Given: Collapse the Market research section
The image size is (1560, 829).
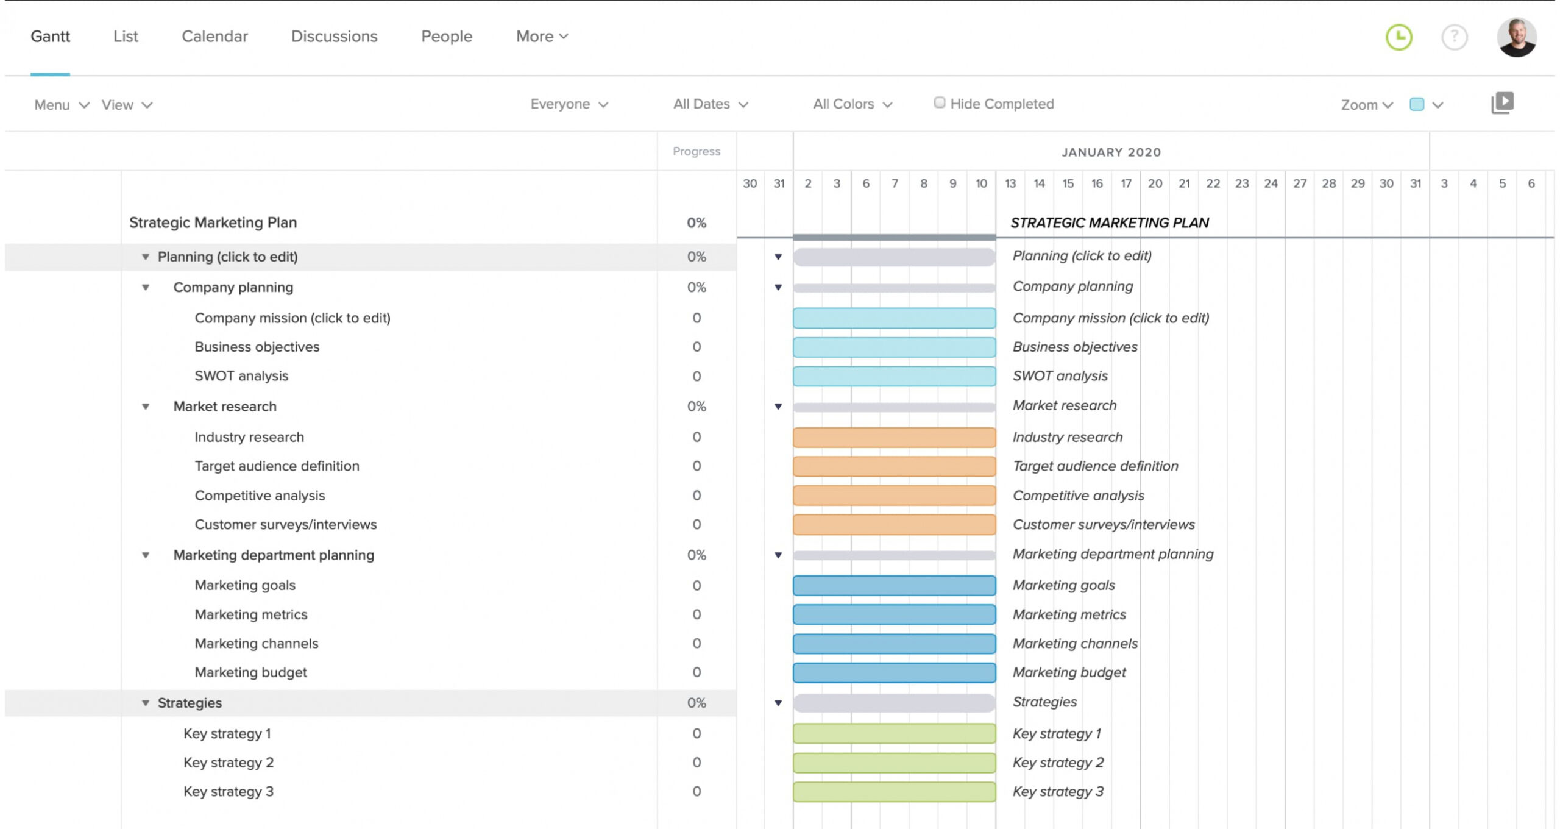Looking at the screenshot, I should tap(146, 406).
